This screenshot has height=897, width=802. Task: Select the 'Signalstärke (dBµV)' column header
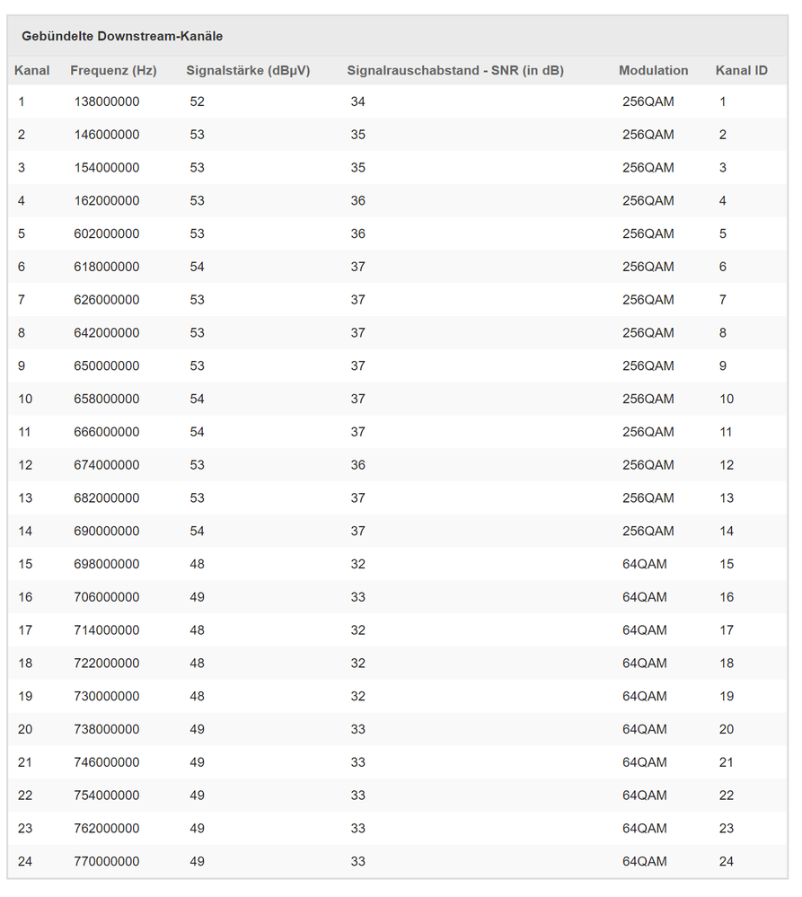pos(248,70)
